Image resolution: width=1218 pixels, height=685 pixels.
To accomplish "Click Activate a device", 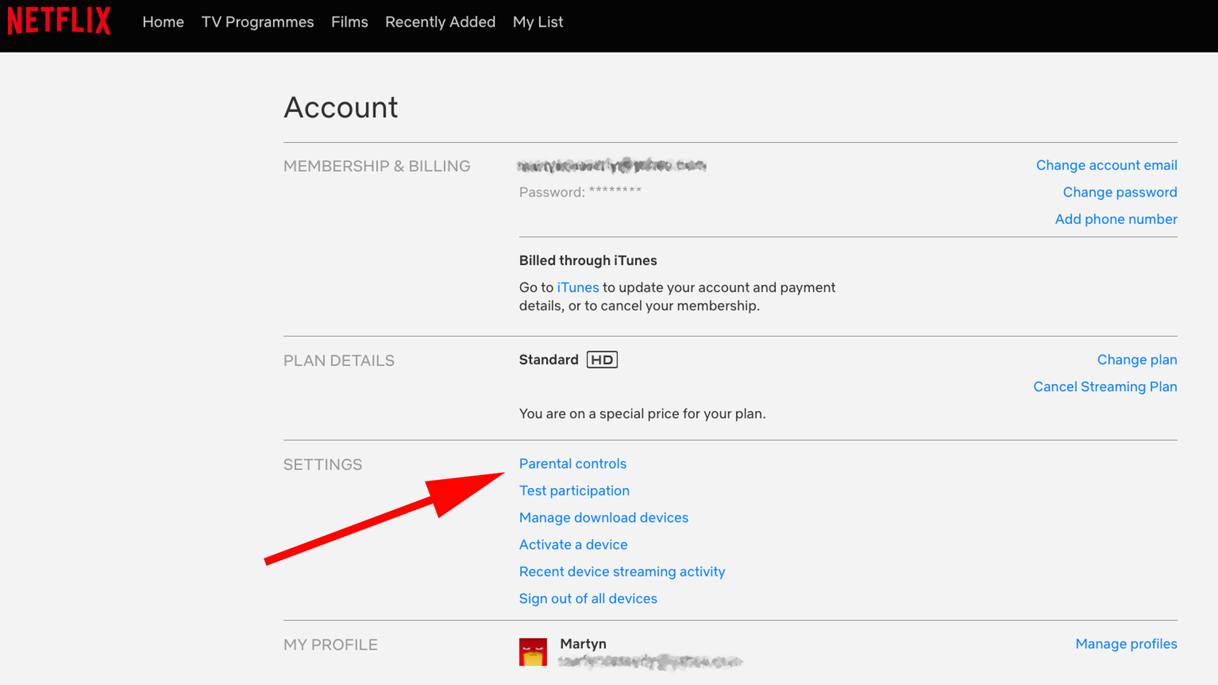I will coord(573,544).
